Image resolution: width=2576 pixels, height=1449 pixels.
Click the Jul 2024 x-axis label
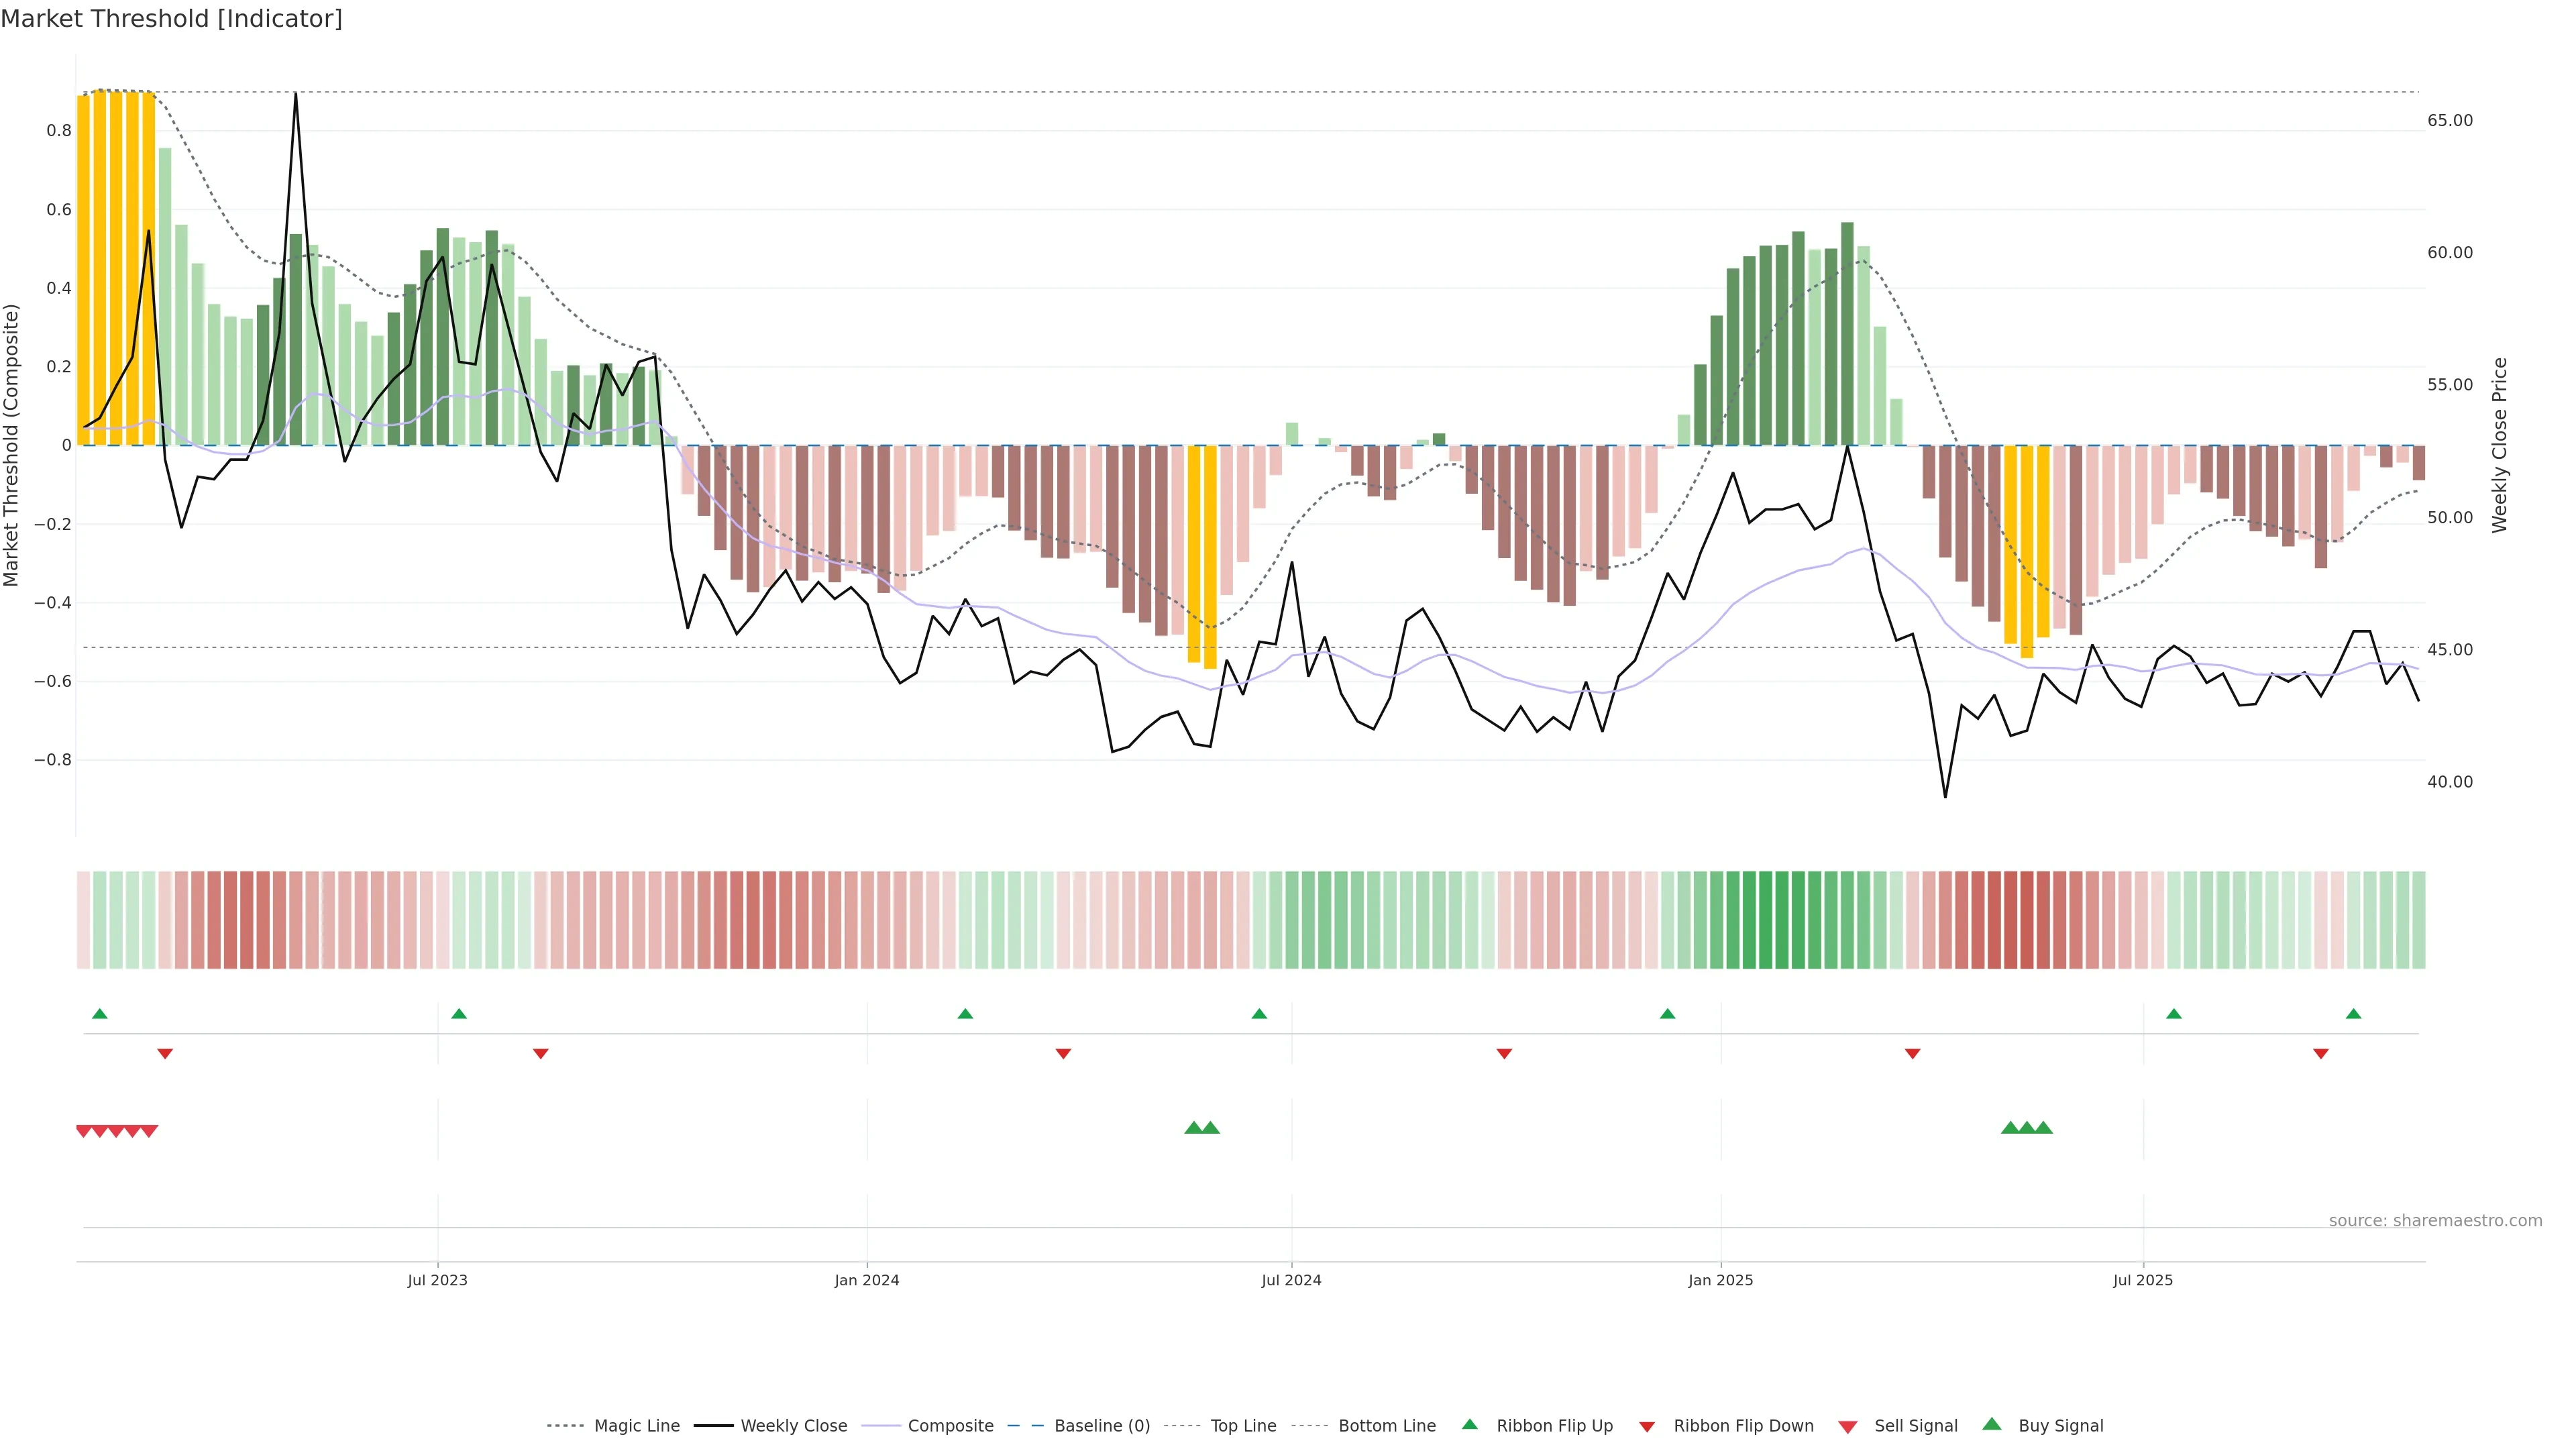tap(1291, 1280)
